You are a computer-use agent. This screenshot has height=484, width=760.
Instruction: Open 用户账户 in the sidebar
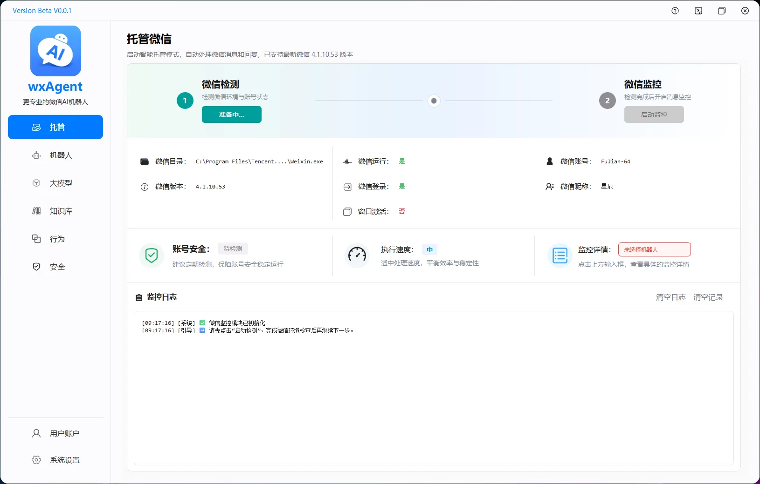point(55,433)
